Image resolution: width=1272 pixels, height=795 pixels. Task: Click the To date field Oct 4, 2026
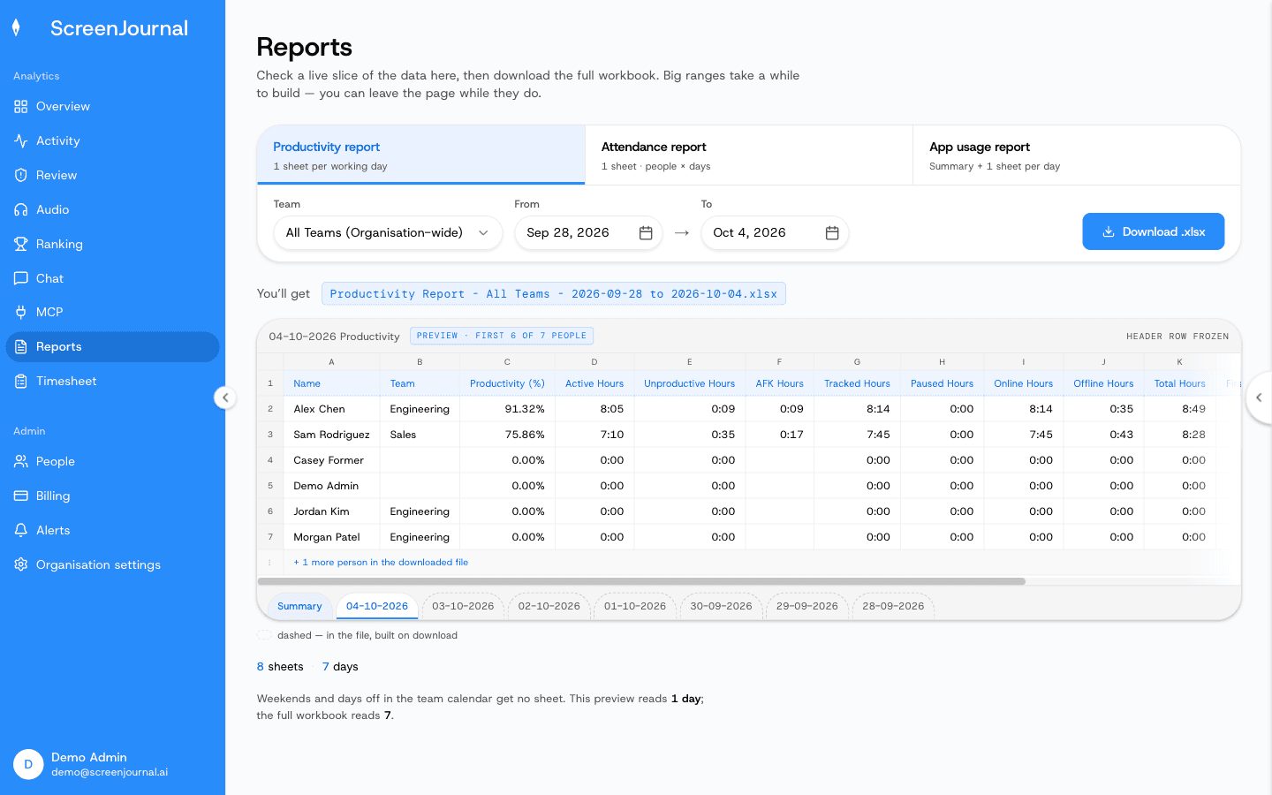(775, 233)
